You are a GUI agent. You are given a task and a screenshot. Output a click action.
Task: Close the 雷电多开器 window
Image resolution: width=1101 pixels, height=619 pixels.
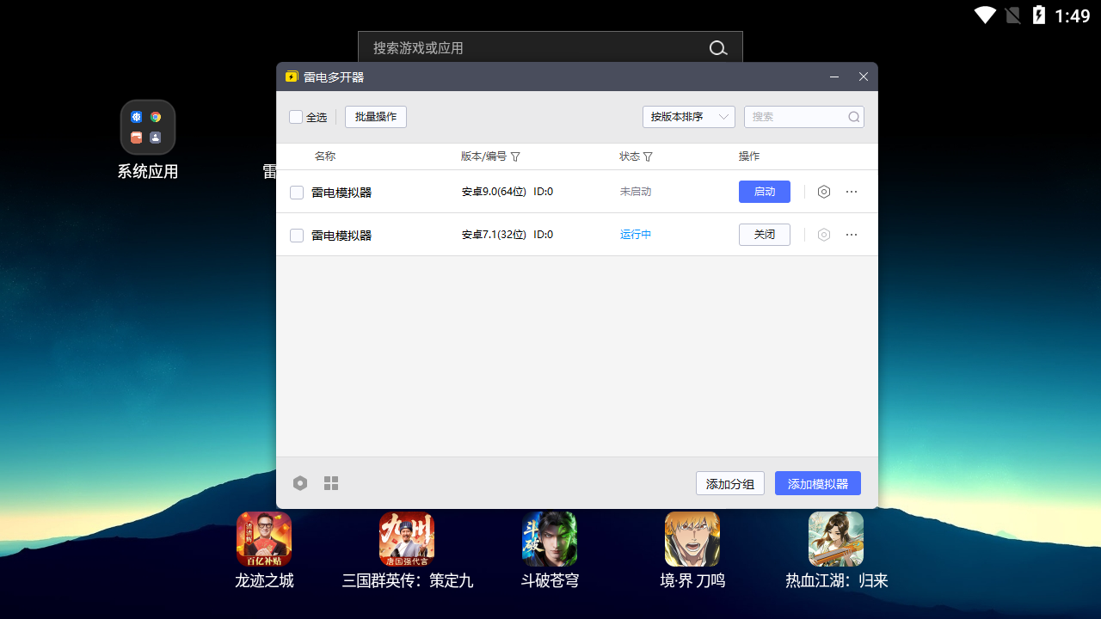(864, 77)
